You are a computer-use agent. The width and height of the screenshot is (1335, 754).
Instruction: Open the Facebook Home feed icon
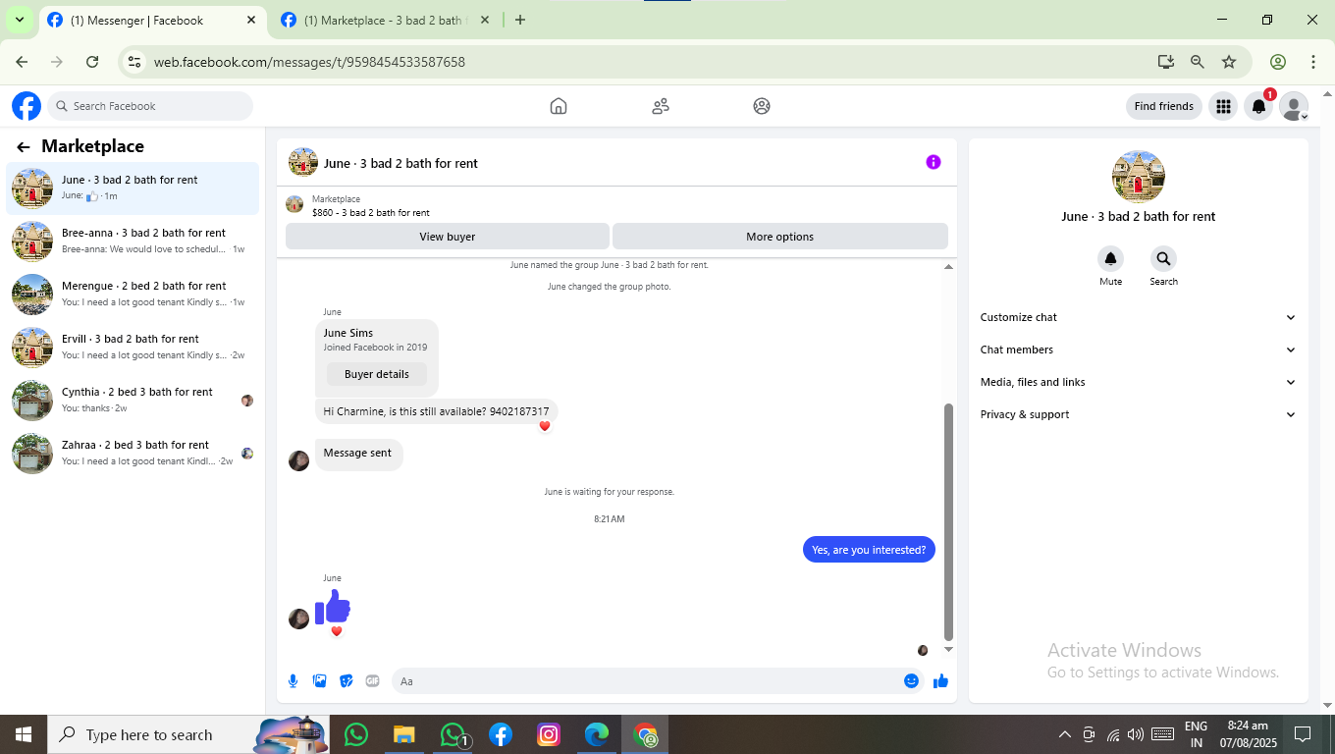point(559,106)
